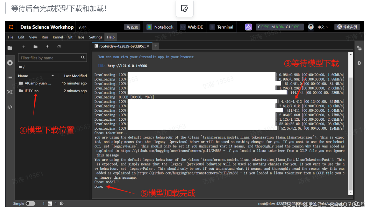Screen dimensions: 366x211
Task: Show running terminals and kernels panel
Action: point(10,62)
